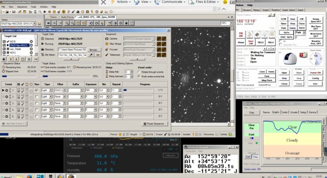Click the first wrench icon beside Focuser

(x=159, y=49)
